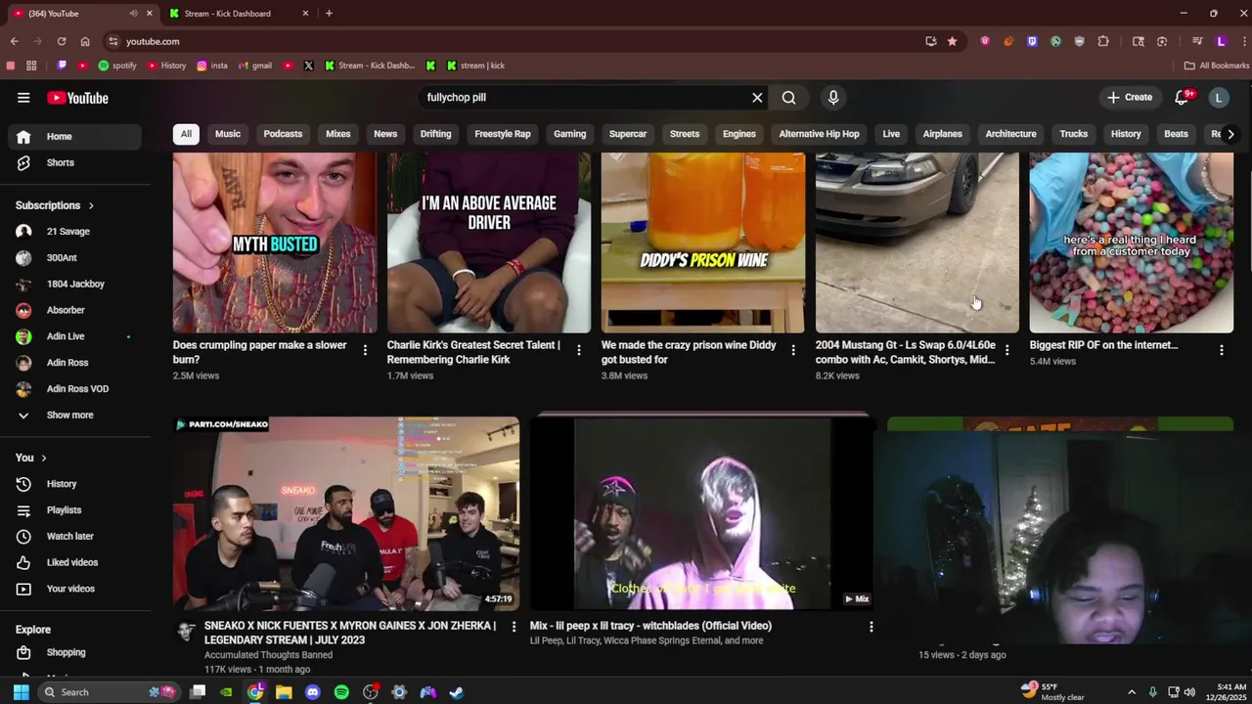Select the Alternative Hip Hop chip
The image size is (1252, 704).
(819, 134)
